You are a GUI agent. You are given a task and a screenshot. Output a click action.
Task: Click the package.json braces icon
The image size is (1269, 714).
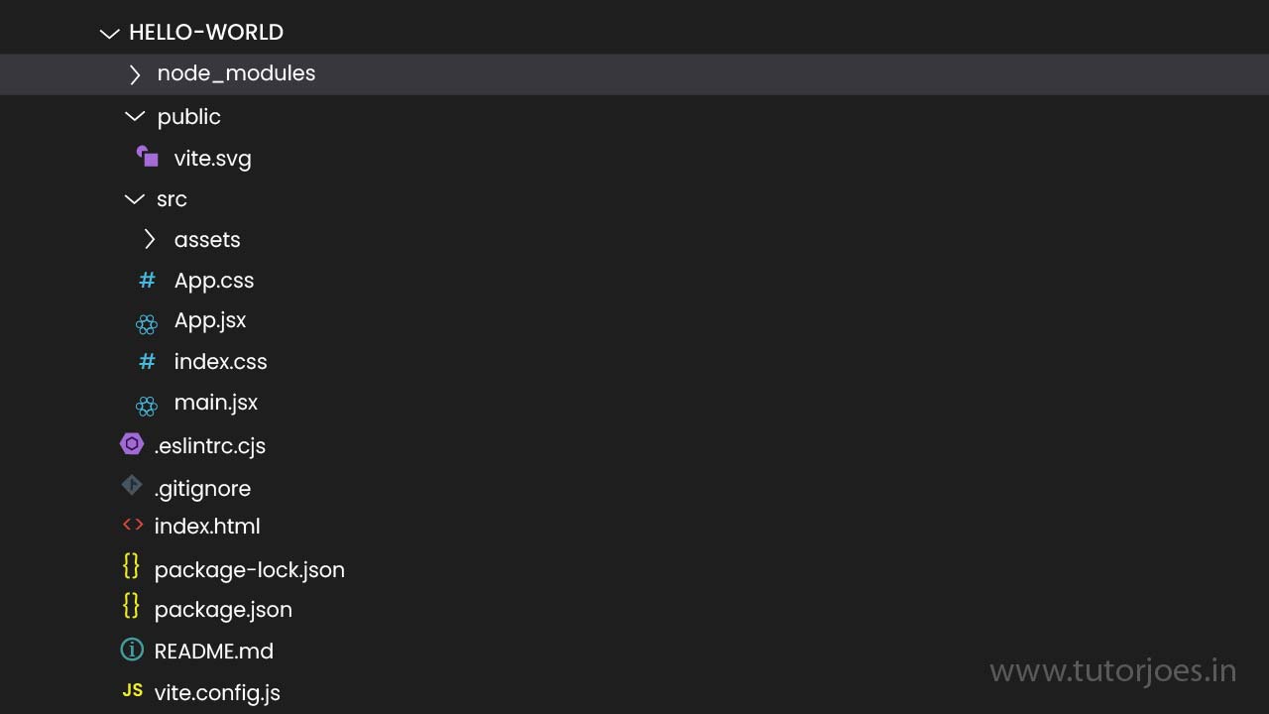point(131,605)
